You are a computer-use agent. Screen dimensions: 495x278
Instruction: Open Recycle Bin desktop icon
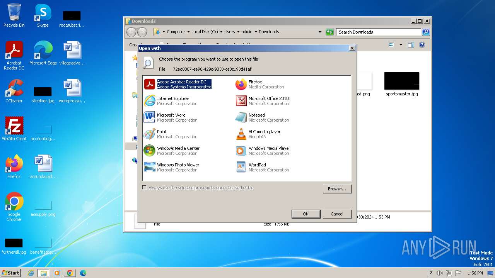14,15
